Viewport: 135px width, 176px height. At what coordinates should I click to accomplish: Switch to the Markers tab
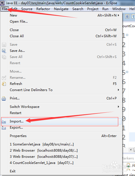[128, 158]
